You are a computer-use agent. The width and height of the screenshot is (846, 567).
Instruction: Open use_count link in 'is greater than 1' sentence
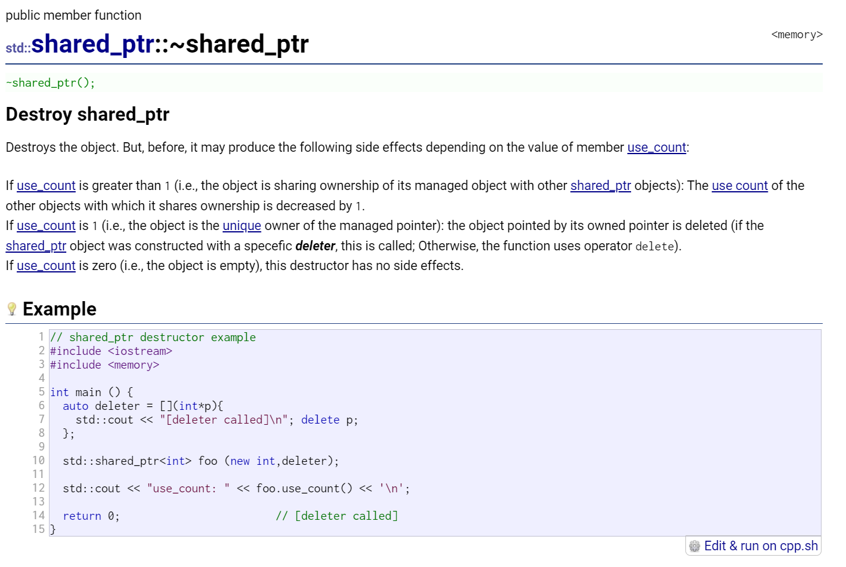(46, 186)
